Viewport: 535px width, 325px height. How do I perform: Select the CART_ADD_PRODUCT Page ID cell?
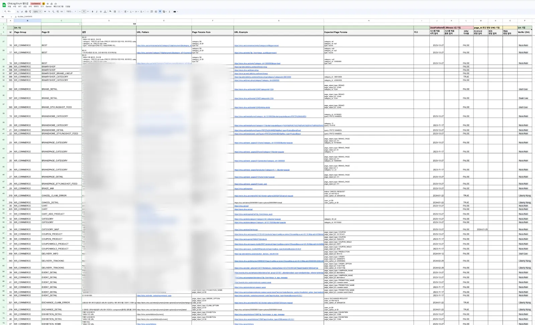coord(62,213)
